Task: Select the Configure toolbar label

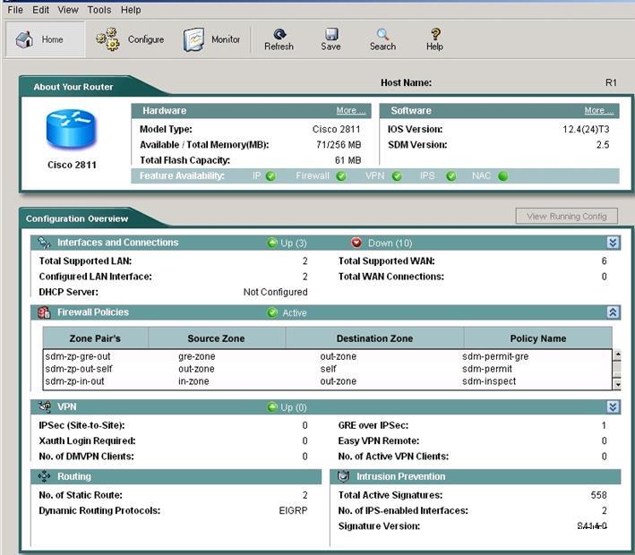Action: pos(146,39)
